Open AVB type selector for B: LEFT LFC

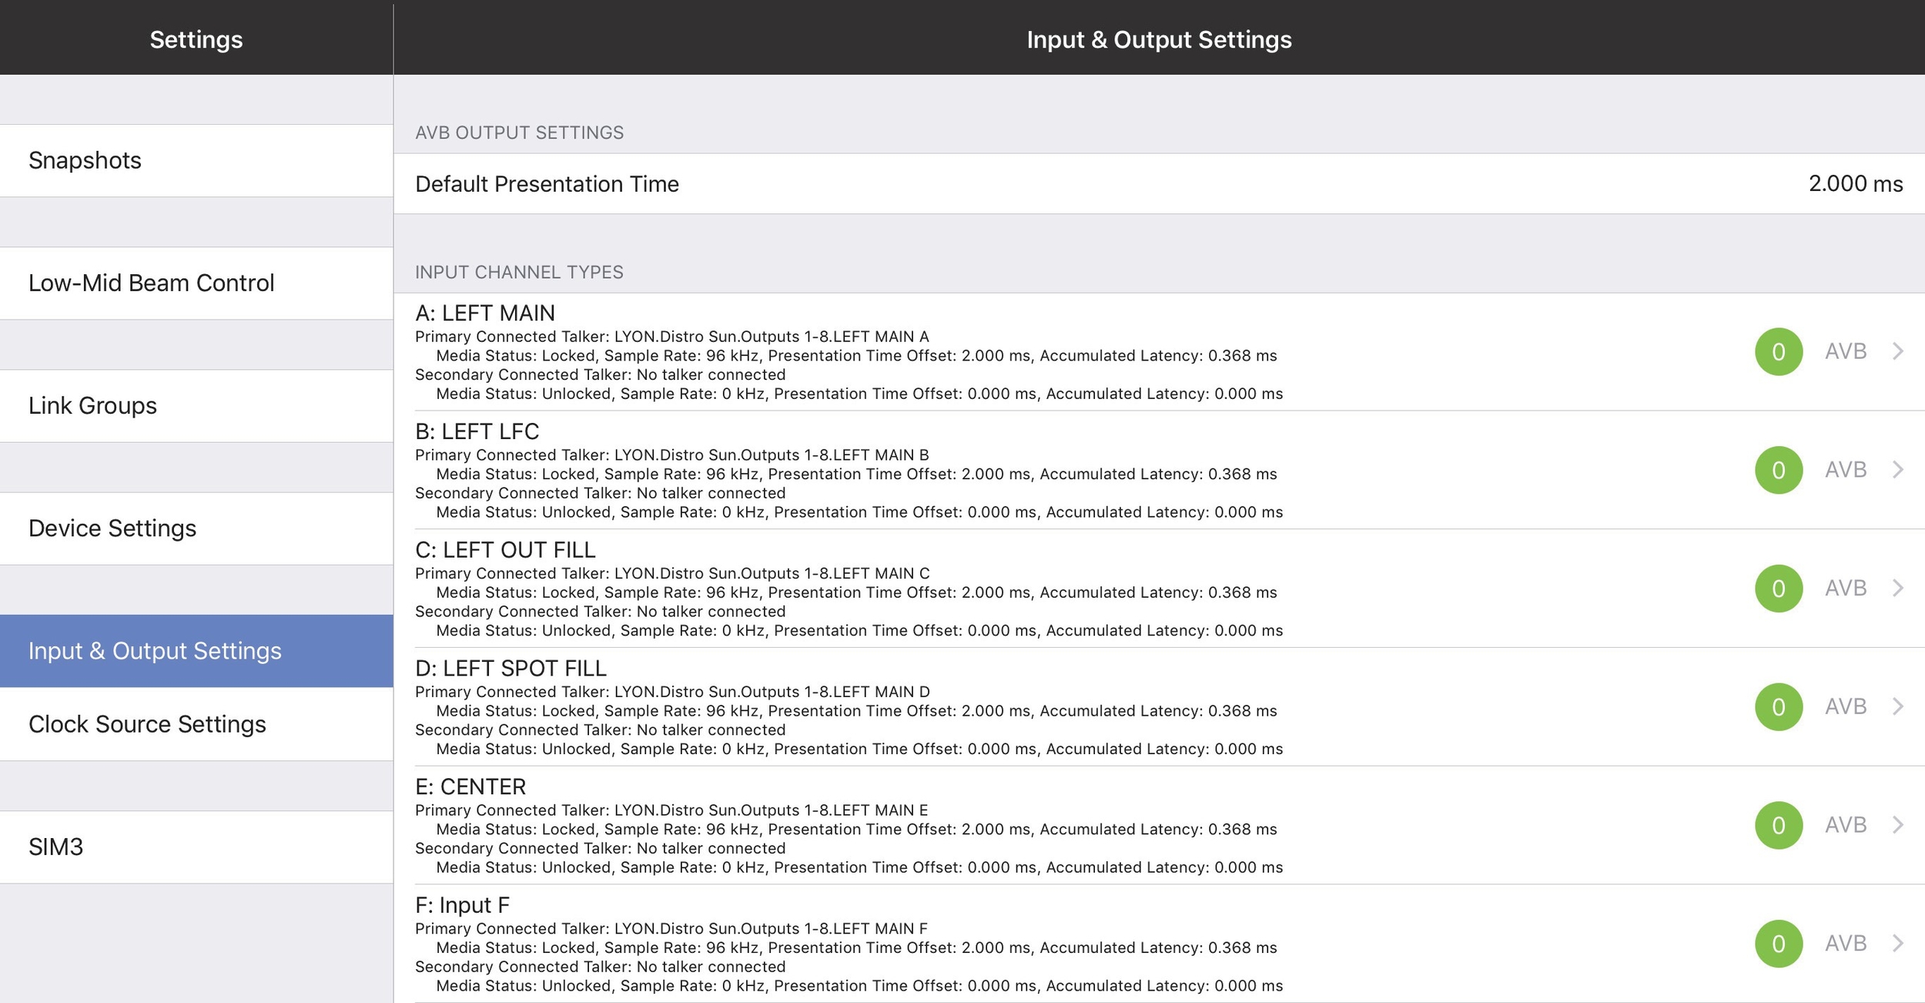pyautogui.click(x=1846, y=470)
